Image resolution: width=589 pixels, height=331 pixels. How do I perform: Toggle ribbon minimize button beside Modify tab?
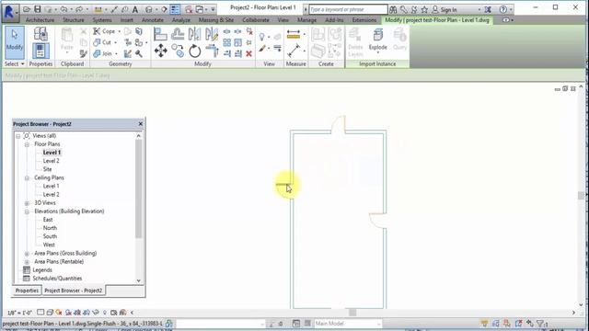pos(506,20)
